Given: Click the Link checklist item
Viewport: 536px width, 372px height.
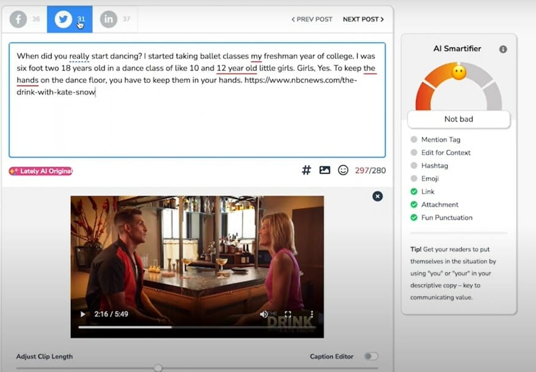Looking at the screenshot, I should [422, 191].
